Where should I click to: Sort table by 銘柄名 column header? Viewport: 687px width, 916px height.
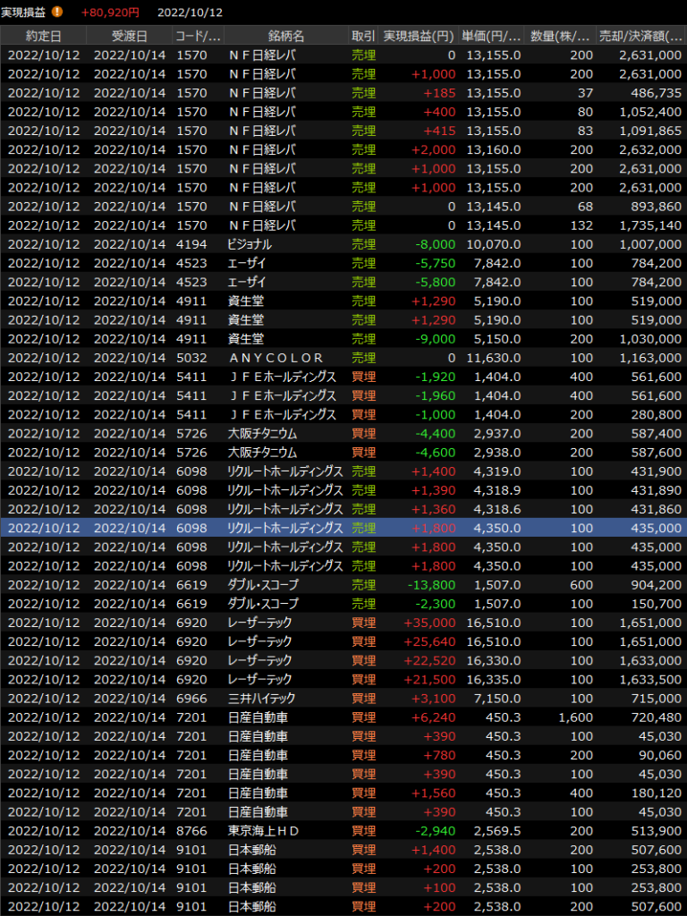pos(285,36)
